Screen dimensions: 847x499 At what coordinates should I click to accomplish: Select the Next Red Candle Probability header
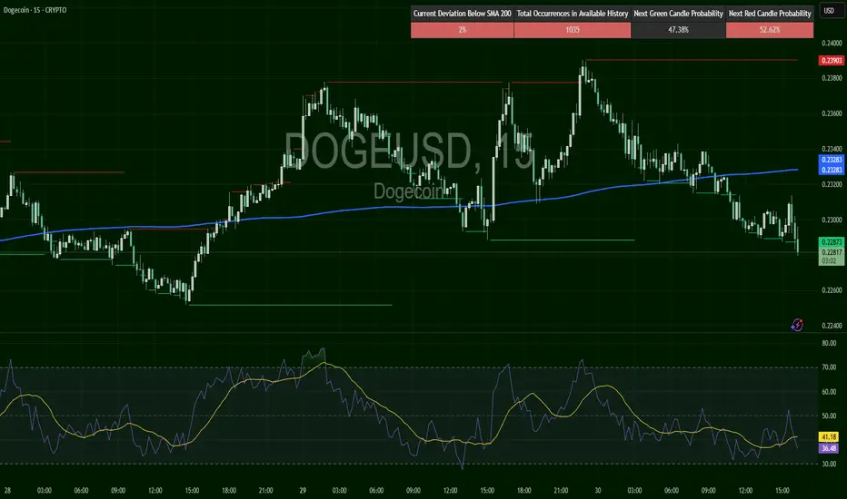pyautogui.click(x=770, y=14)
